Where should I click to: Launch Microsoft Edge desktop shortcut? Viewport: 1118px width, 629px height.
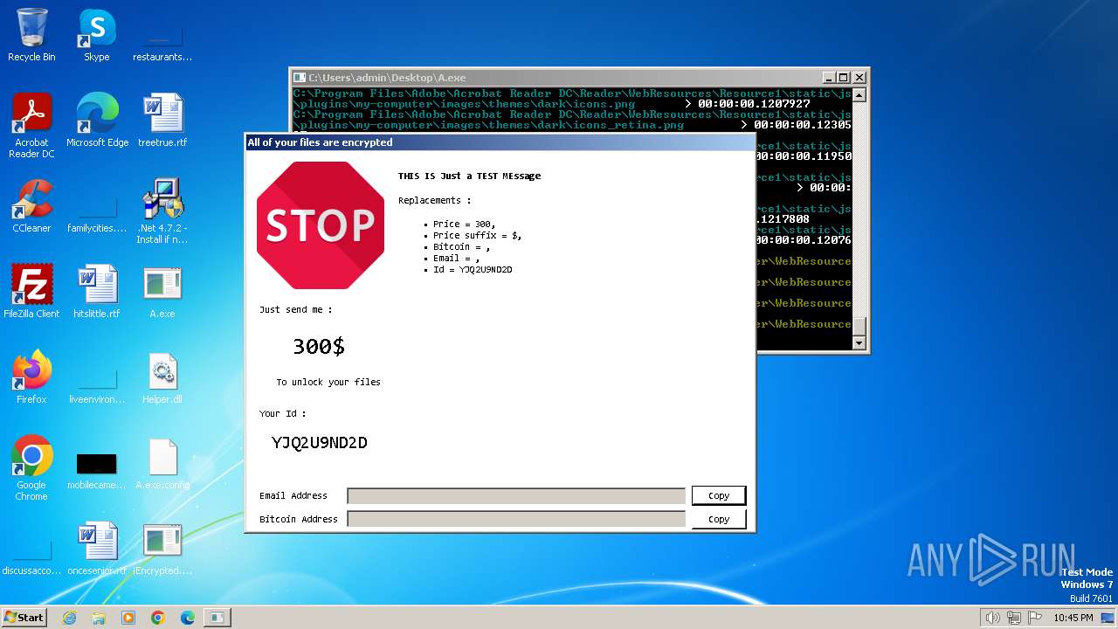tap(97, 121)
